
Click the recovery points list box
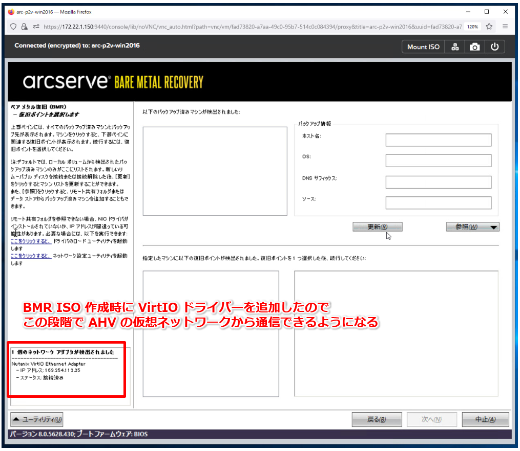(211, 333)
